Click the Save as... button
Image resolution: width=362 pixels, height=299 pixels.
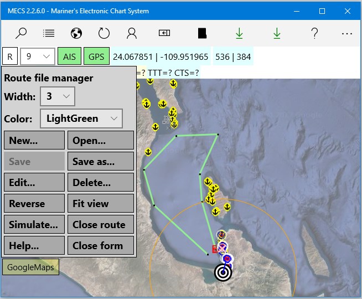click(101, 161)
